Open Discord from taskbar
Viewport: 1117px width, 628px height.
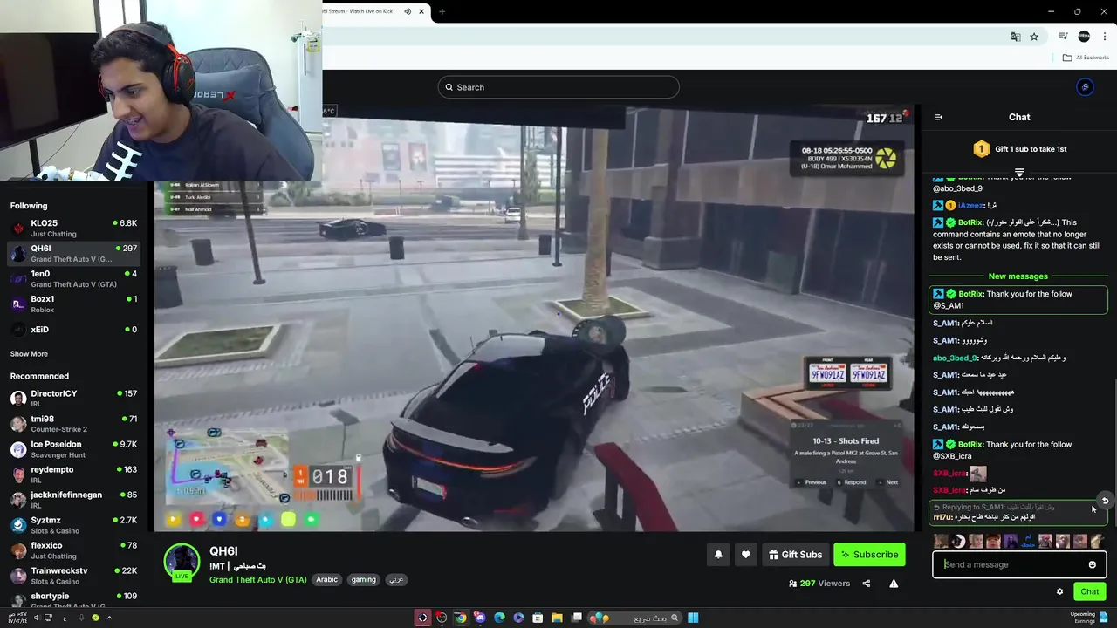click(480, 618)
